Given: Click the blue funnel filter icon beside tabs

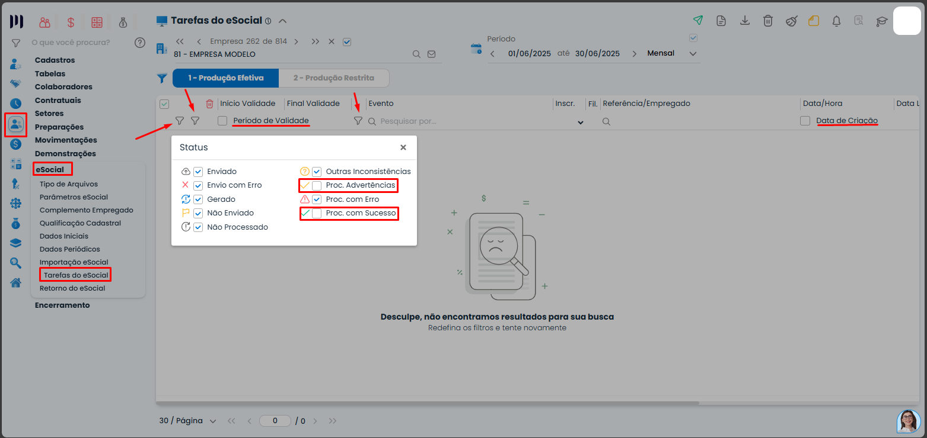Looking at the screenshot, I should tap(161, 78).
